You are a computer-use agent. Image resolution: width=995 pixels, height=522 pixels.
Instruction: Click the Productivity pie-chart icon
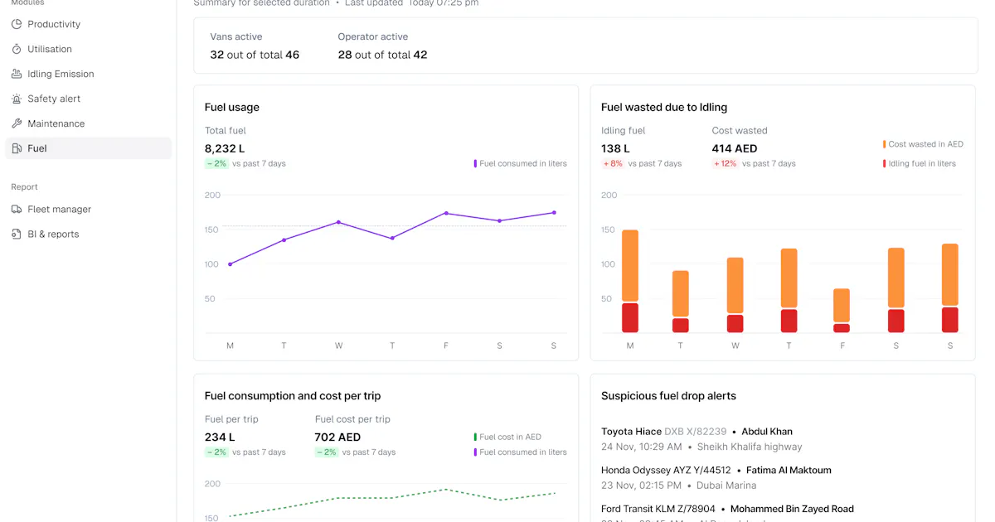point(17,24)
